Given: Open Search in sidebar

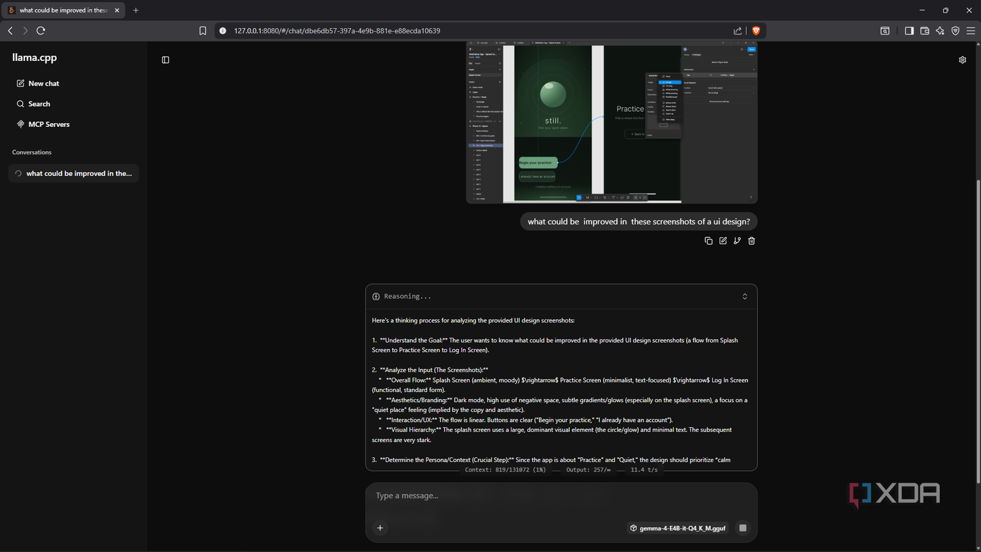Looking at the screenshot, I should click(x=33, y=104).
